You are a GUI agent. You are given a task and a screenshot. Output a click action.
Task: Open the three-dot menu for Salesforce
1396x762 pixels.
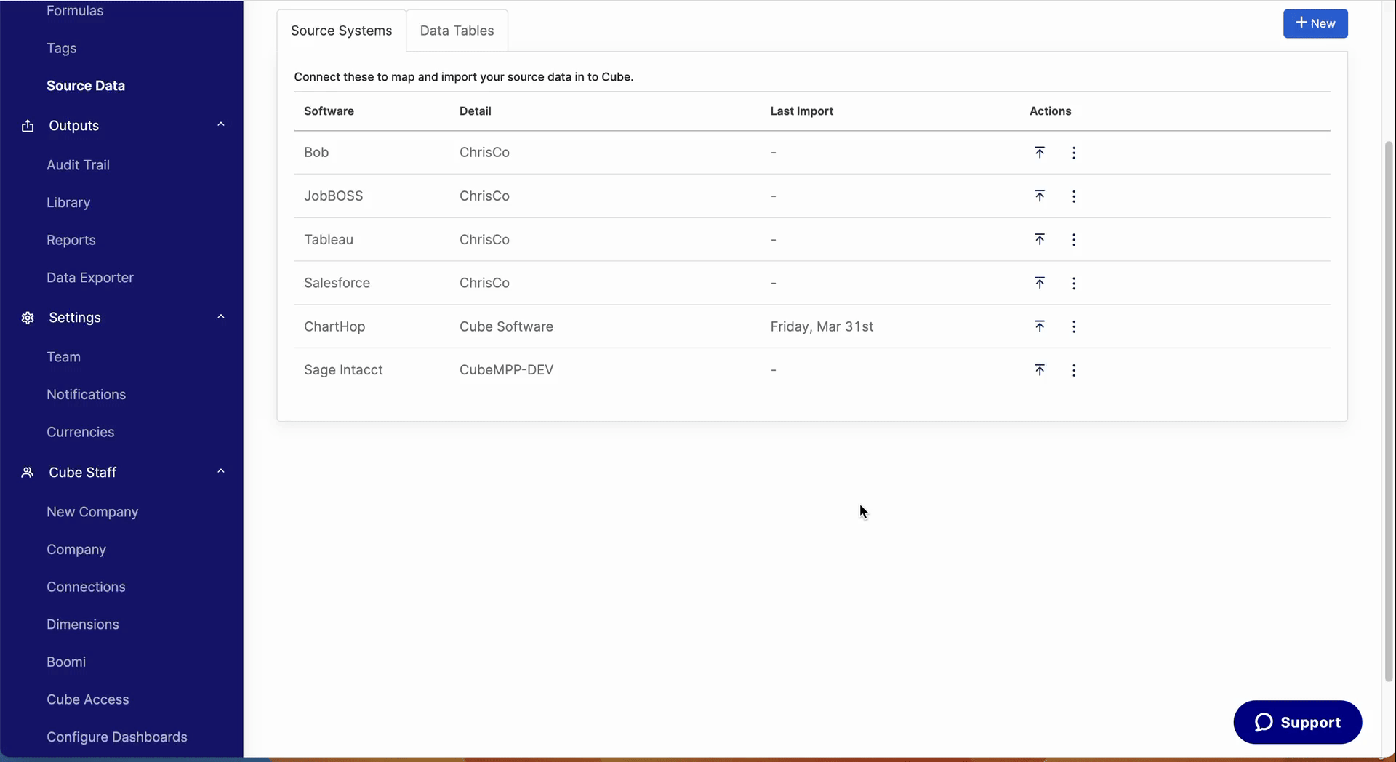(x=1074, y=284)
